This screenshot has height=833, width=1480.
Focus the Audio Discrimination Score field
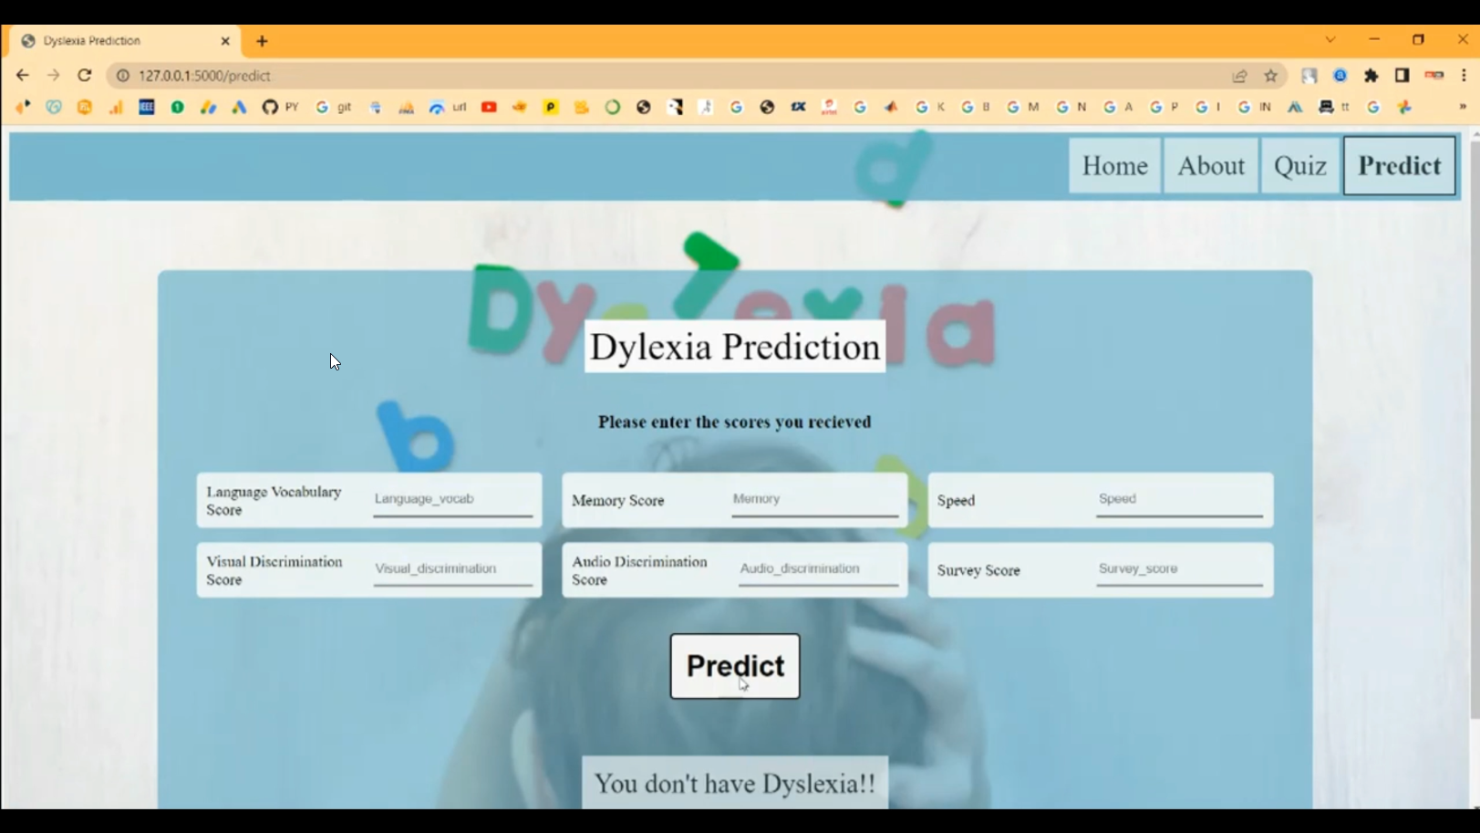(818, 568)
